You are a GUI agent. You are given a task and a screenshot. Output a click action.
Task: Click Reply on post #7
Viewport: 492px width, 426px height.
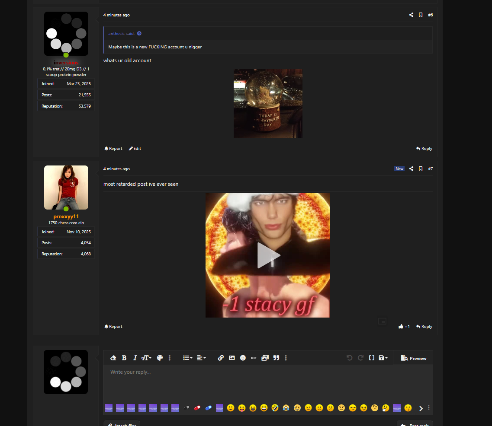pos(424,326)
